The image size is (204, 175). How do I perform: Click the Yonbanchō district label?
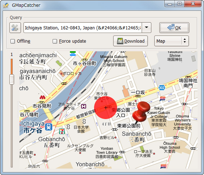point(90,164)
